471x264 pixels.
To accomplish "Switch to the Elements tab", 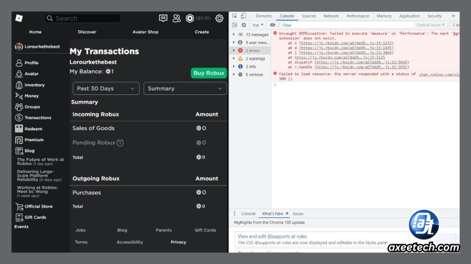I will point(263,16).
